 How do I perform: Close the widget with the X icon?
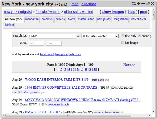point(152,4)
